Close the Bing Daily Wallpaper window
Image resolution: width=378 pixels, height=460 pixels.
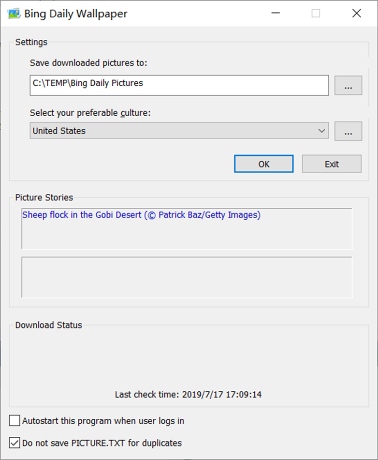(357, 14)
